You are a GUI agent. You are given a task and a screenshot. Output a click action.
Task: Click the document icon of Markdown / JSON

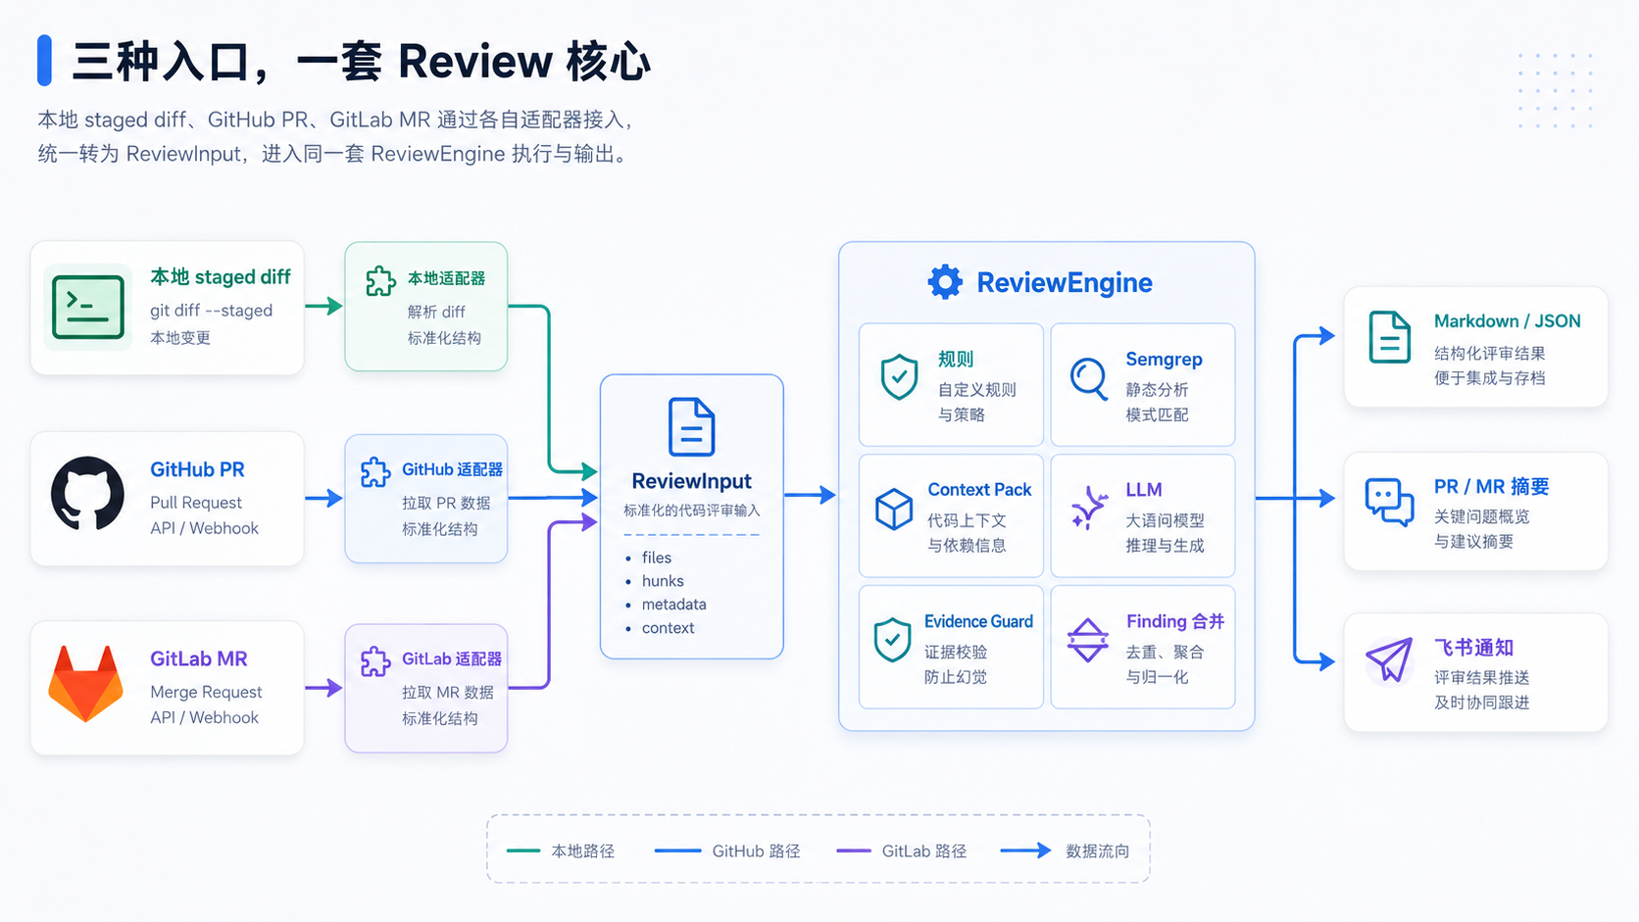tap(1390, 337)
